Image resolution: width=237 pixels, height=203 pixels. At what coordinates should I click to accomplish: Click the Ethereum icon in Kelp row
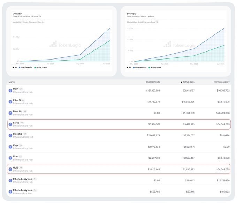click(10, 147)
